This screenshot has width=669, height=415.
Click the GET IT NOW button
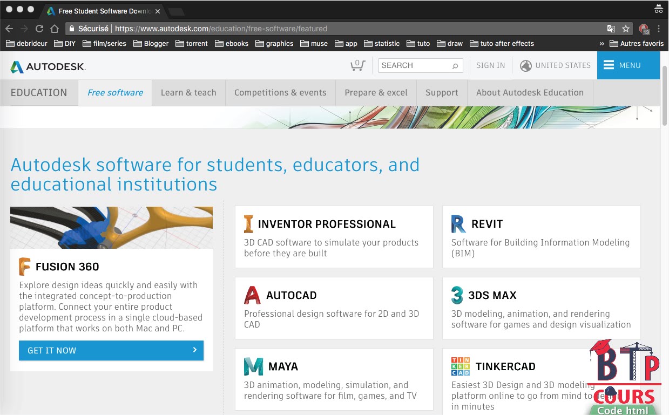111,350
